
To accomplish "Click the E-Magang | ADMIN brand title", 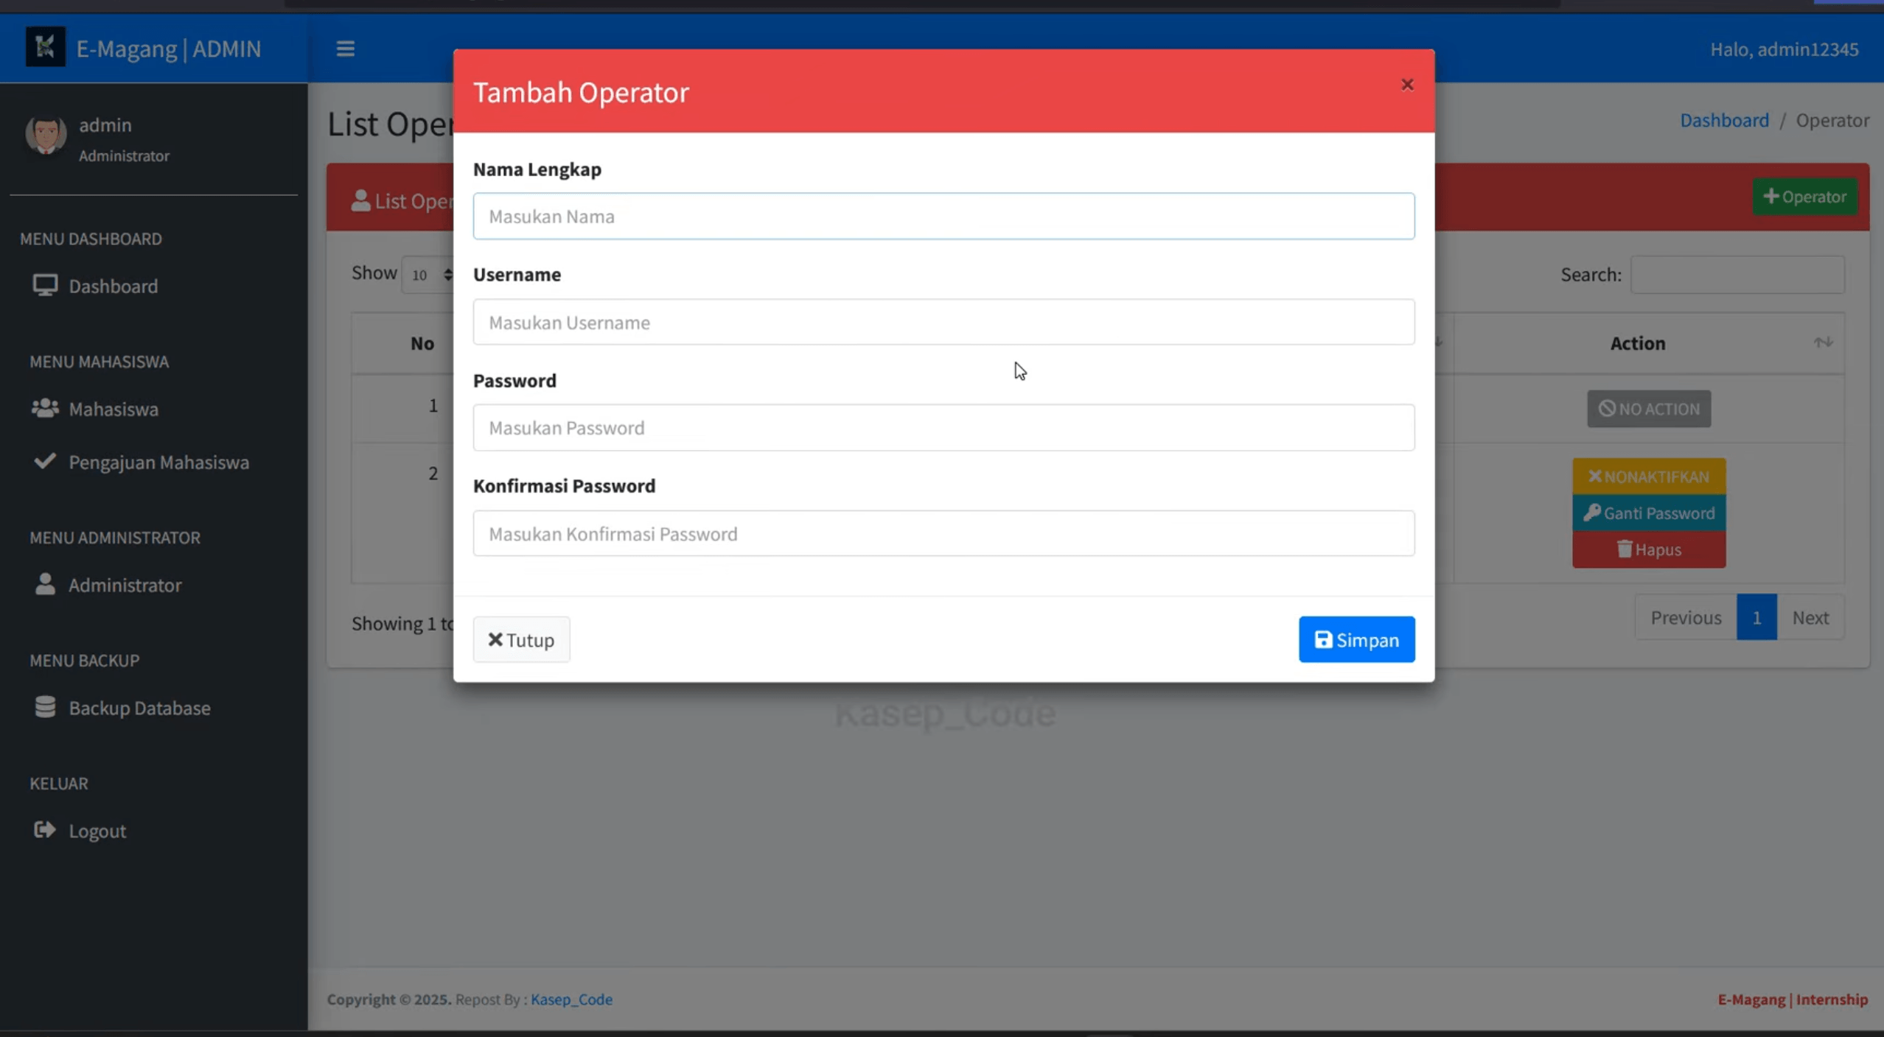I will [169, 49].
